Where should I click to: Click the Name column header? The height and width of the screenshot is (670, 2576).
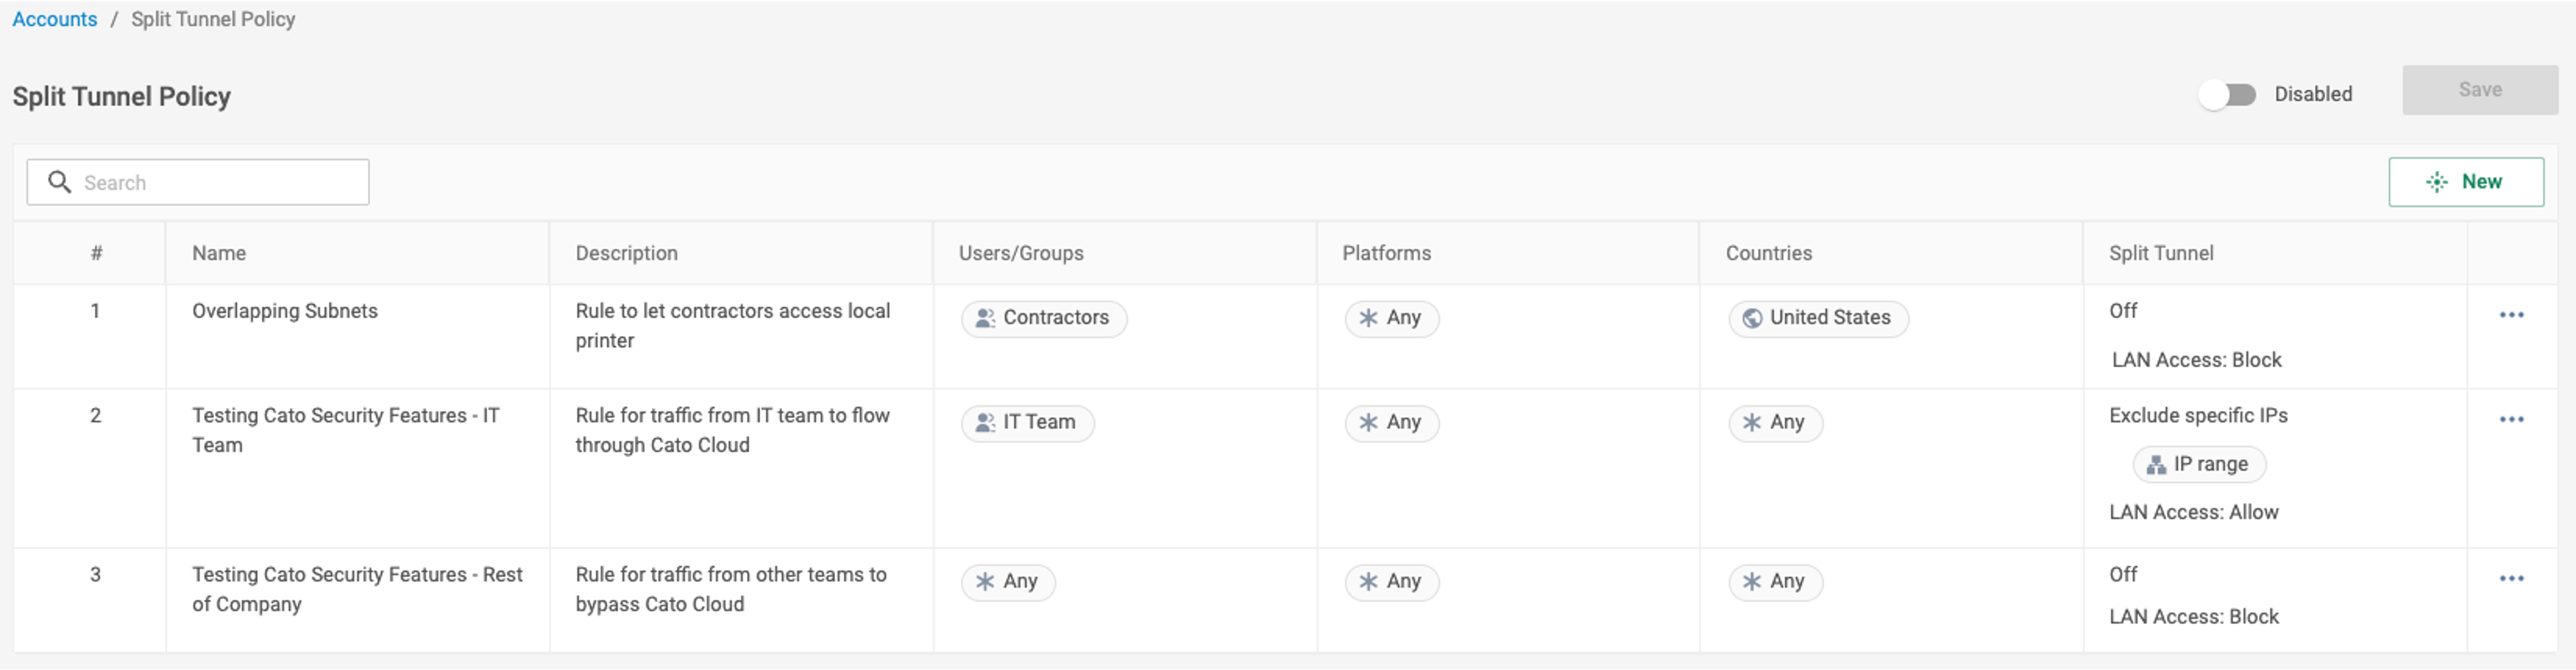219,254
